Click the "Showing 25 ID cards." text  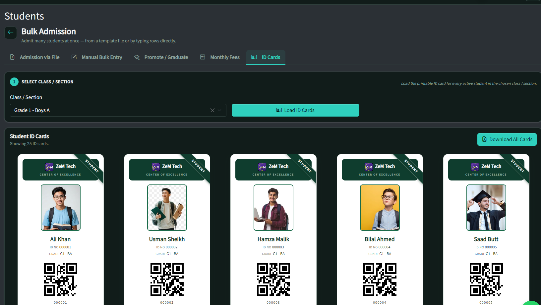(29, 144)
